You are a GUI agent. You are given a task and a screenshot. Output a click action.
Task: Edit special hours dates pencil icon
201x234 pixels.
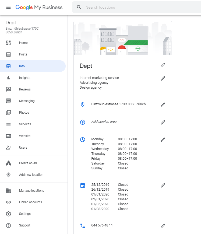coord(163,185)
